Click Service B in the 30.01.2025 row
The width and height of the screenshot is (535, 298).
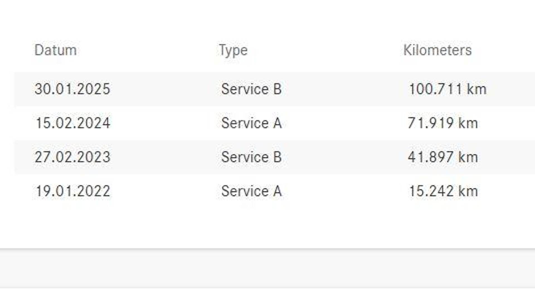[251, 89]
